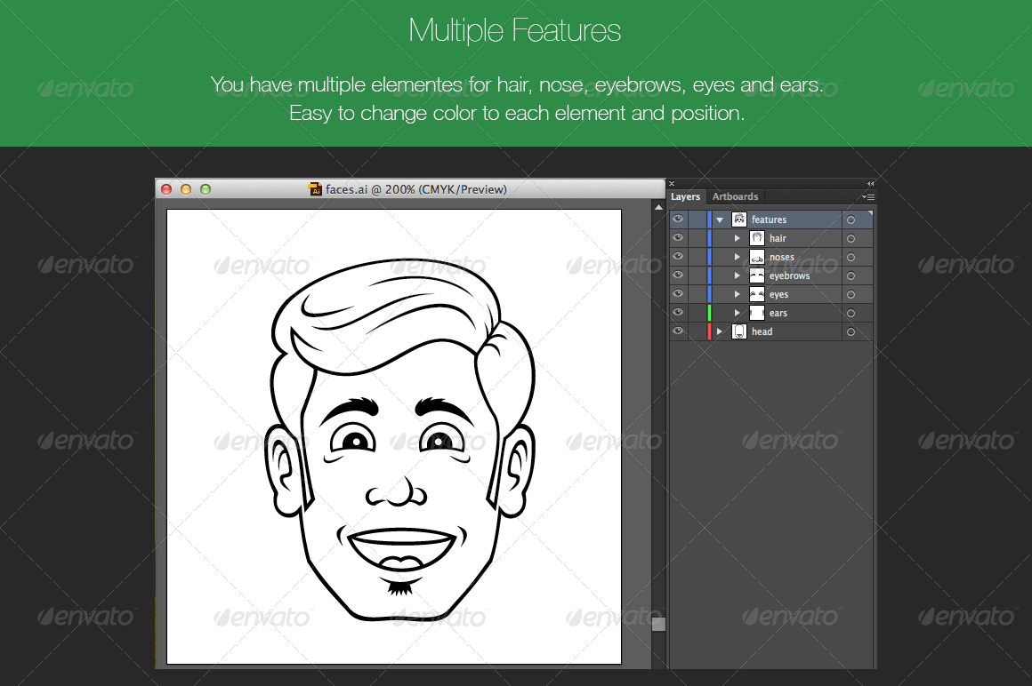Screen dimensions: 1032x686
Task: Hide the features layer
Action: (678, 219)
